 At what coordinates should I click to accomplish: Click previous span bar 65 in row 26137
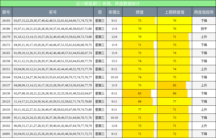[x=172, y=85]
